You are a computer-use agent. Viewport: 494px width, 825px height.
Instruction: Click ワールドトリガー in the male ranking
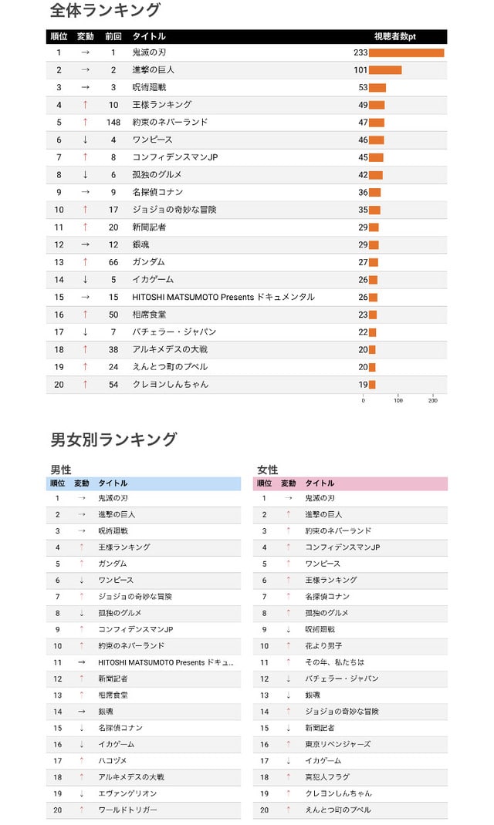(x=127, y=810)
